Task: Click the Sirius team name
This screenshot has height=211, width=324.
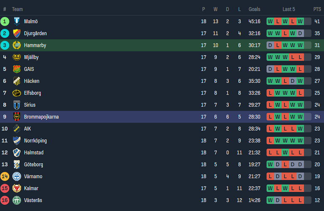Action: [30, 105]
